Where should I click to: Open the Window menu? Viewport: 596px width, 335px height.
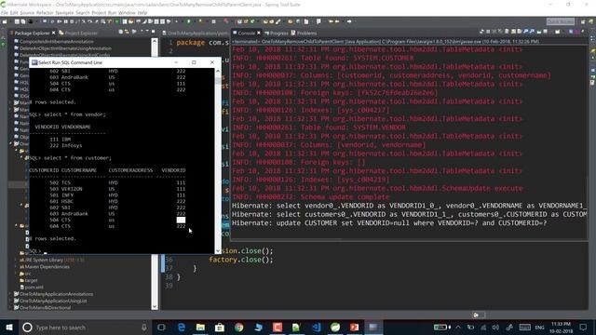click(x=127, y=12)
